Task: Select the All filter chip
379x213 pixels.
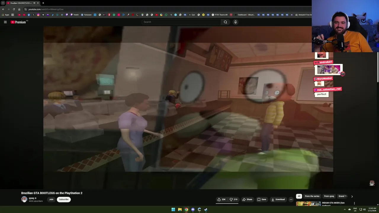Action: (x=299, y=196)
